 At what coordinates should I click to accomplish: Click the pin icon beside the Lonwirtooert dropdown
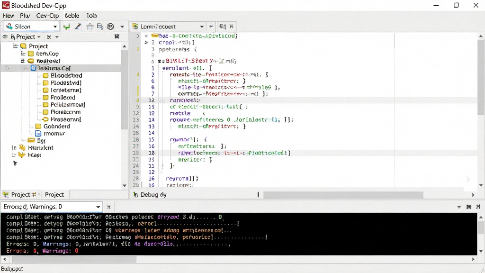211,27
